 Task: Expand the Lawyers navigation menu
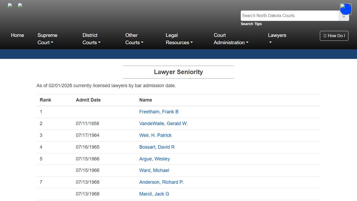[277, 38]
